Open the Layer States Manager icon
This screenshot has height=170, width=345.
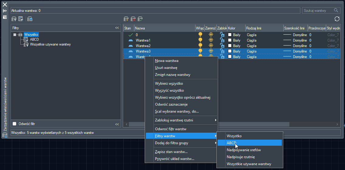pyautogui.click(x=30, y=19)
